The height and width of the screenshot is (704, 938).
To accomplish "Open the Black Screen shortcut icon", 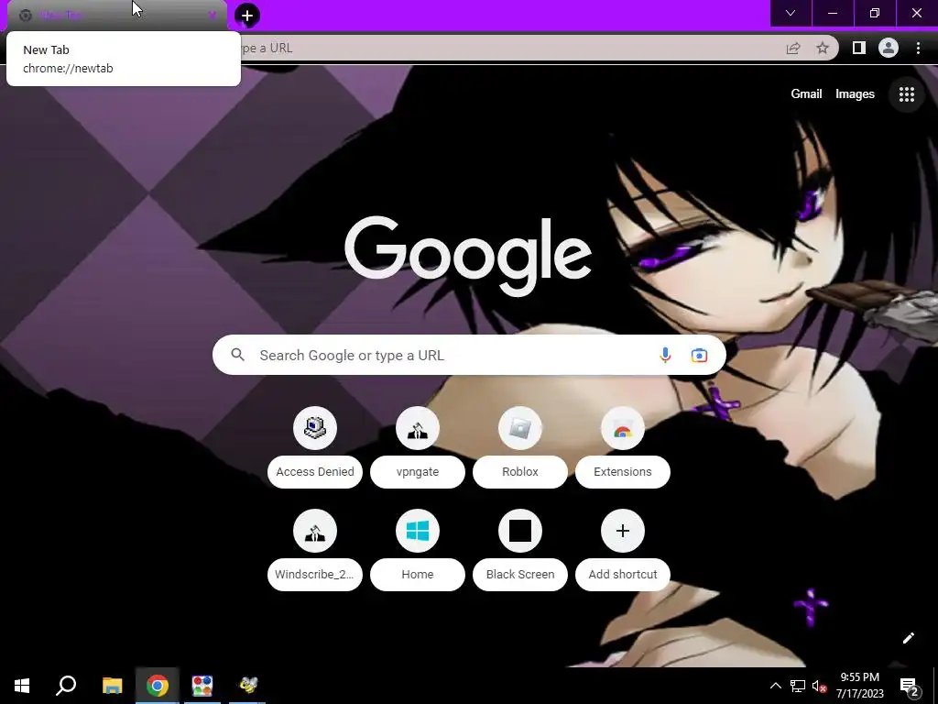I will [520, 531].
